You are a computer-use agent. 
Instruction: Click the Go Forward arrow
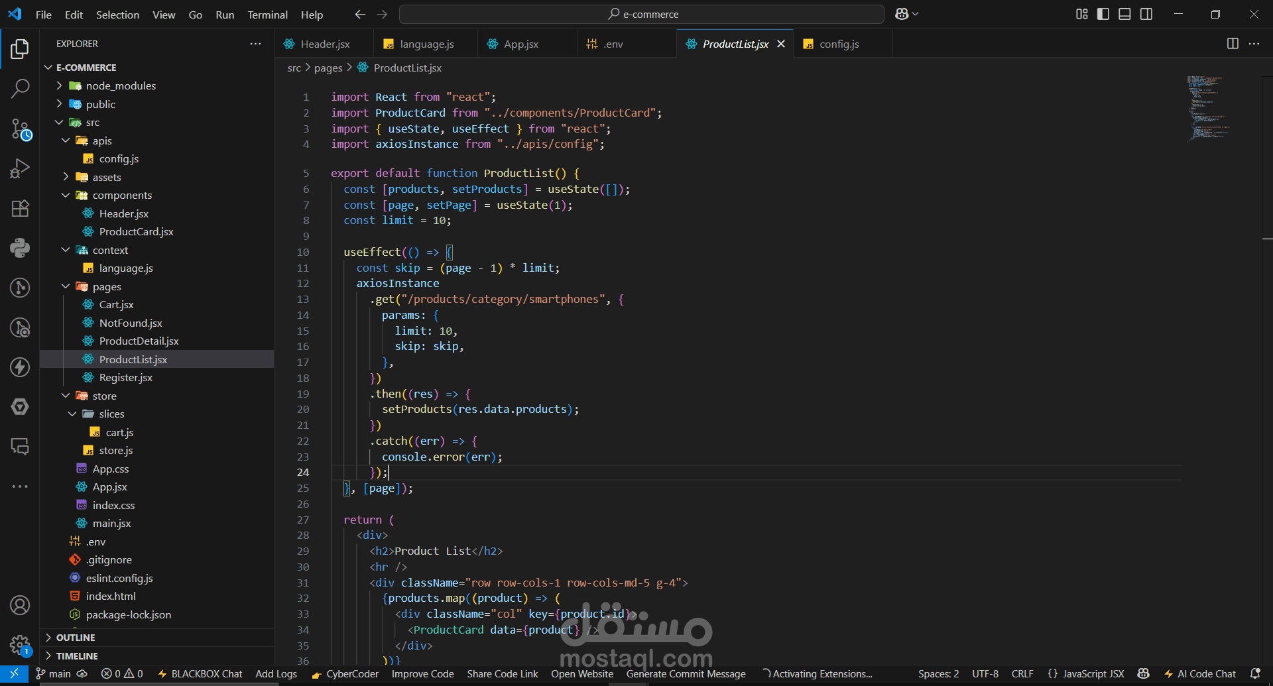[382, 14]
